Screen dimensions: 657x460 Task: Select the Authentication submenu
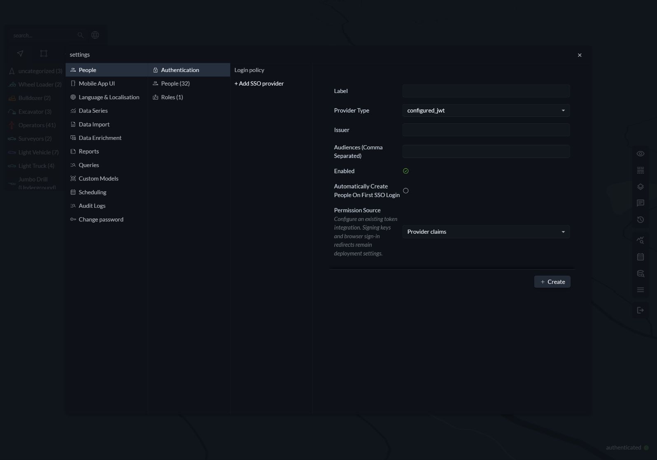(189, 70)
